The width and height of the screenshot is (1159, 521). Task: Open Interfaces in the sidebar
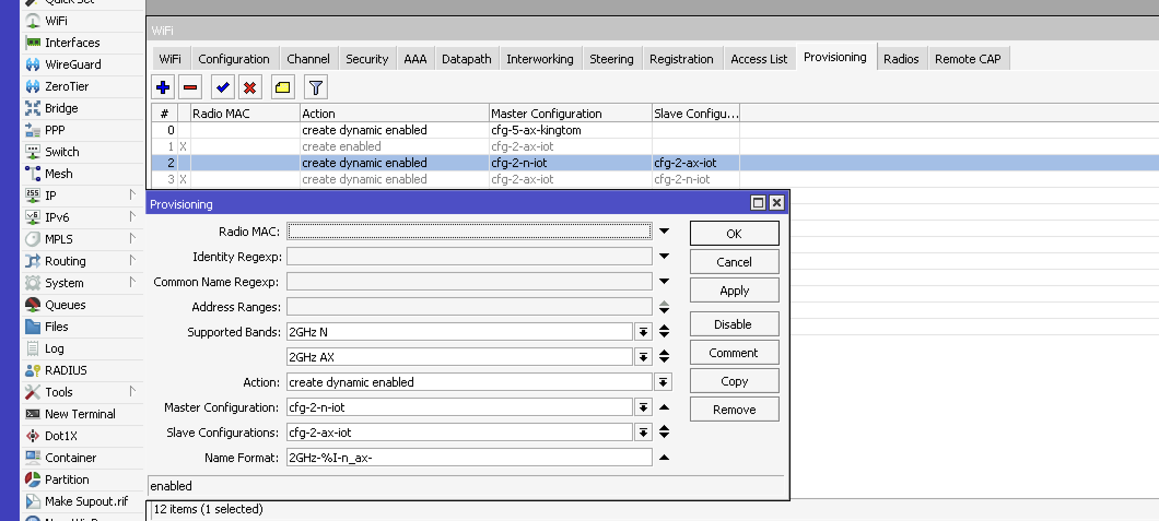click(x=72, y=43)
